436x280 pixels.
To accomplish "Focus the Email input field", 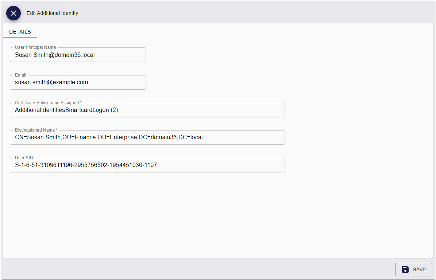I will pyautogui.click(x=78, y=82).
